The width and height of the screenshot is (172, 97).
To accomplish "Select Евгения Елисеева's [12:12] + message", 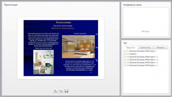I will click(140, 51).
